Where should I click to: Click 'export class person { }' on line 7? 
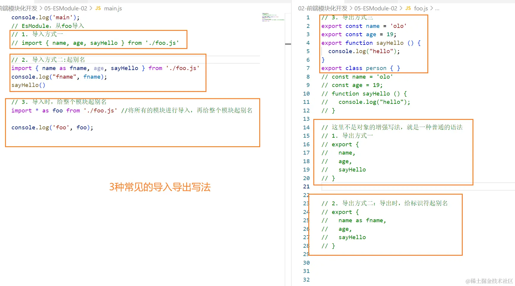(x=361, y=68)
